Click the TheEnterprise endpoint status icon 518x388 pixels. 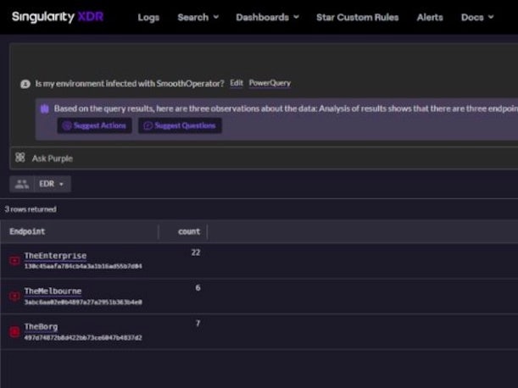pos(14,261)
